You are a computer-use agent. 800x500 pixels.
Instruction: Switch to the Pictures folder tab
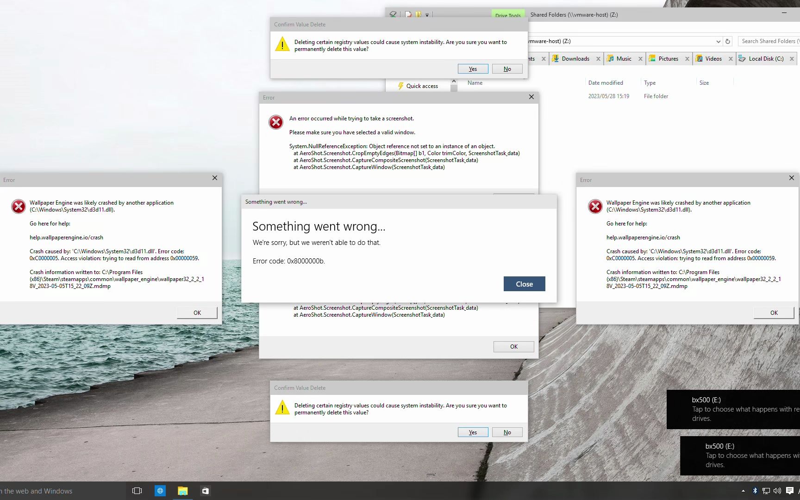668,59
